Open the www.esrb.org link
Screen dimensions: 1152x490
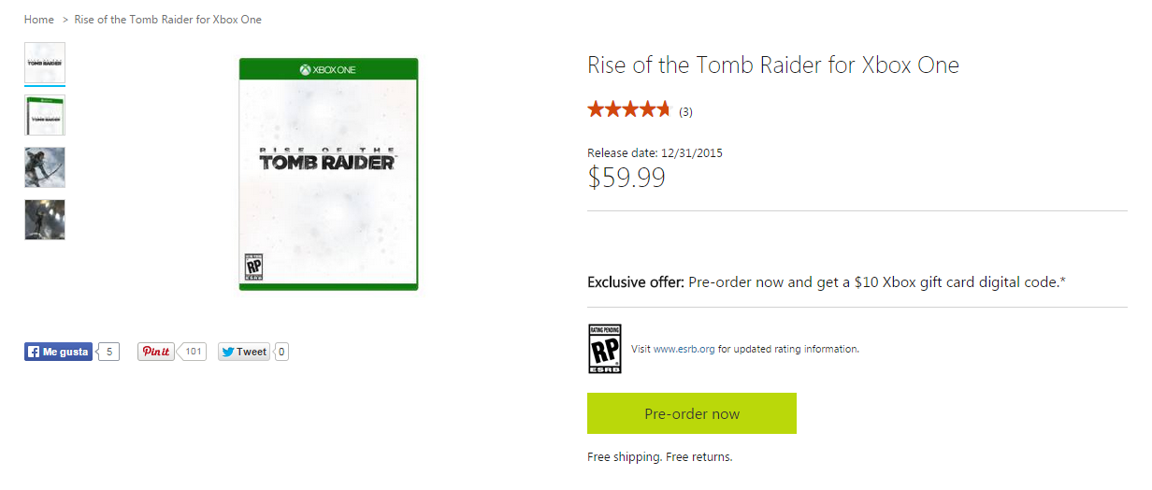coord(684,350)
